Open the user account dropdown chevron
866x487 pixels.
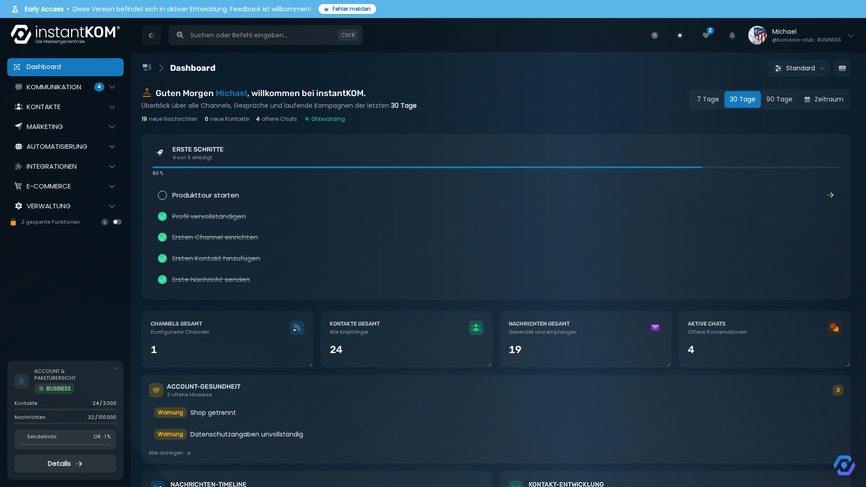click(851, 36)
